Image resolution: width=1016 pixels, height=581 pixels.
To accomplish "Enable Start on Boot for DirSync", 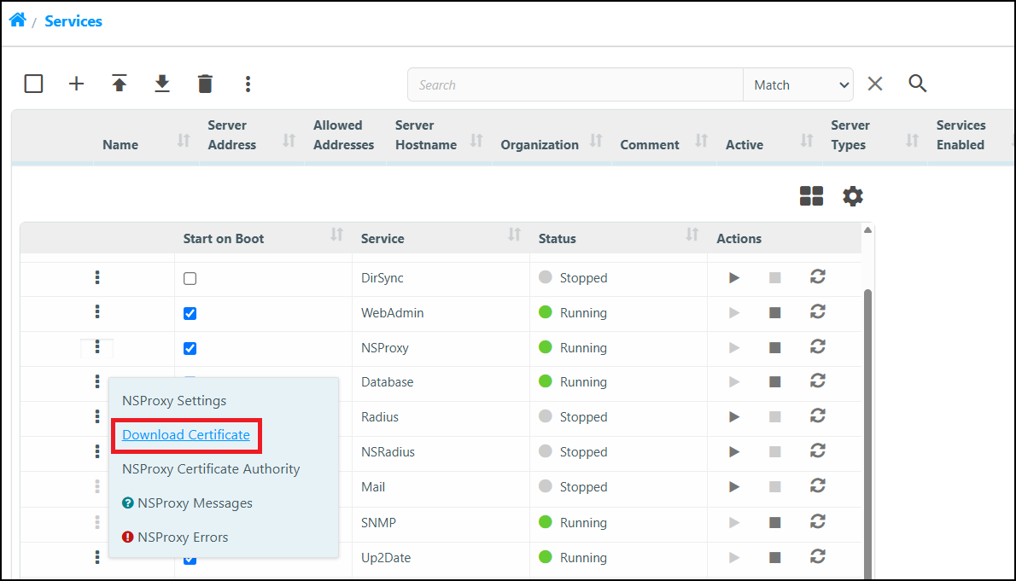I will coord(190,278).
